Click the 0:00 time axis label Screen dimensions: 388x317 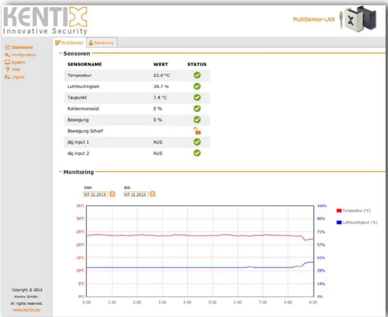point(86,303)
